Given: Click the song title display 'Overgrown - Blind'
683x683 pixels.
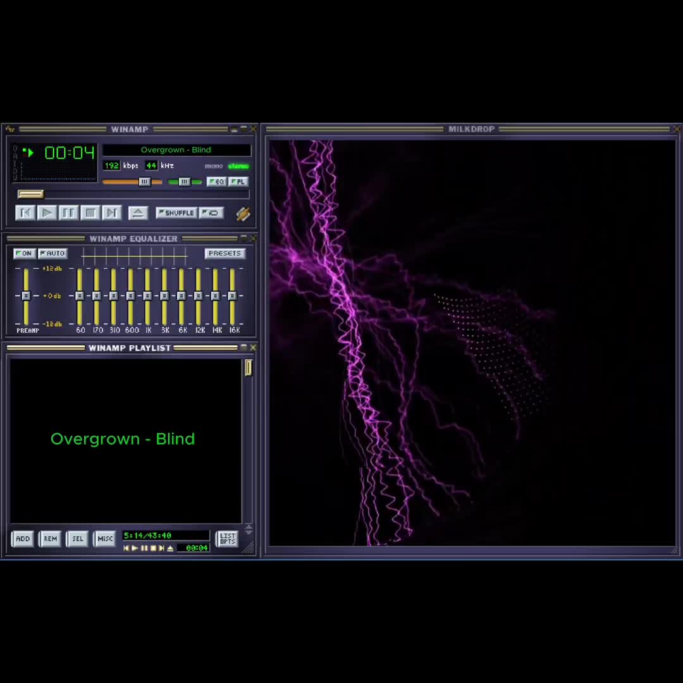Looking at the screenshot, I should click(176, 150).
